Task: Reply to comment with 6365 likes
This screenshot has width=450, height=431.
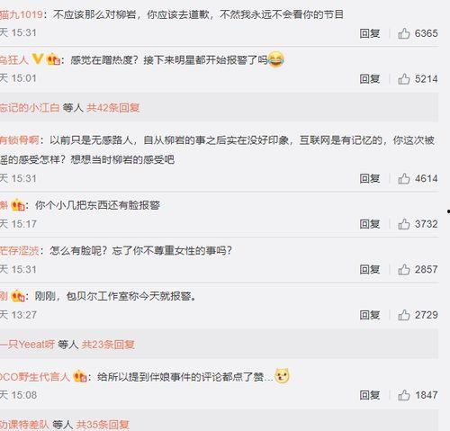Action: (370, 33)
